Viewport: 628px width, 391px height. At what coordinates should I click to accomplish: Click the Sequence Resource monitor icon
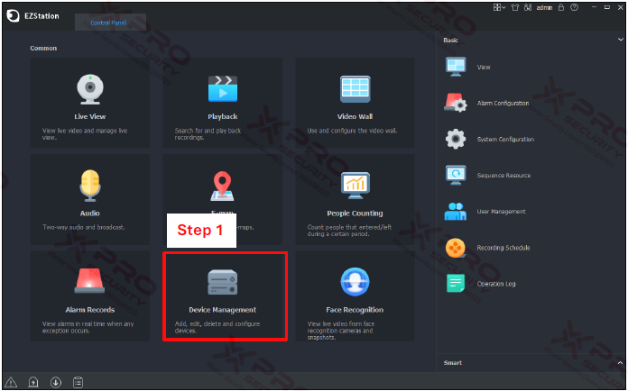click(x=456, y=175)
